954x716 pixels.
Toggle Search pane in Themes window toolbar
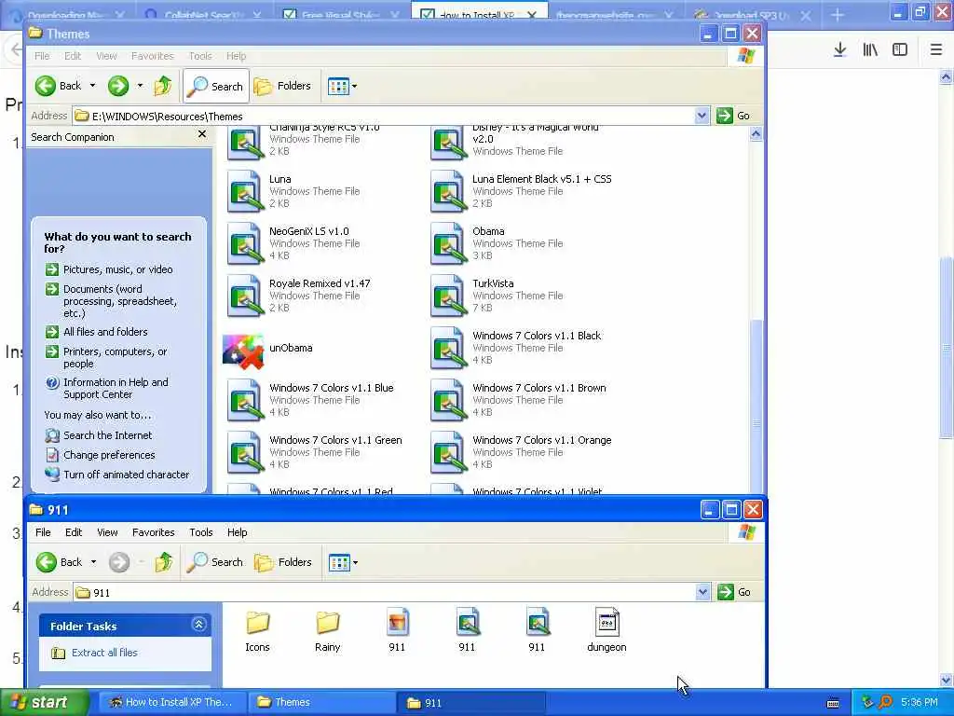tap(216, 86)
